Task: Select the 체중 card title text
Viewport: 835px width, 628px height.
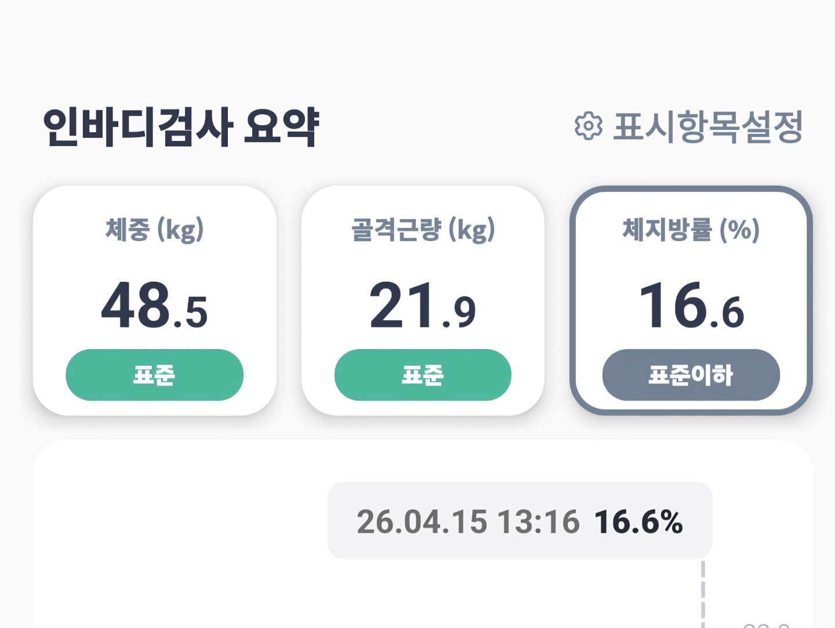Action: (x=128, y=229)
